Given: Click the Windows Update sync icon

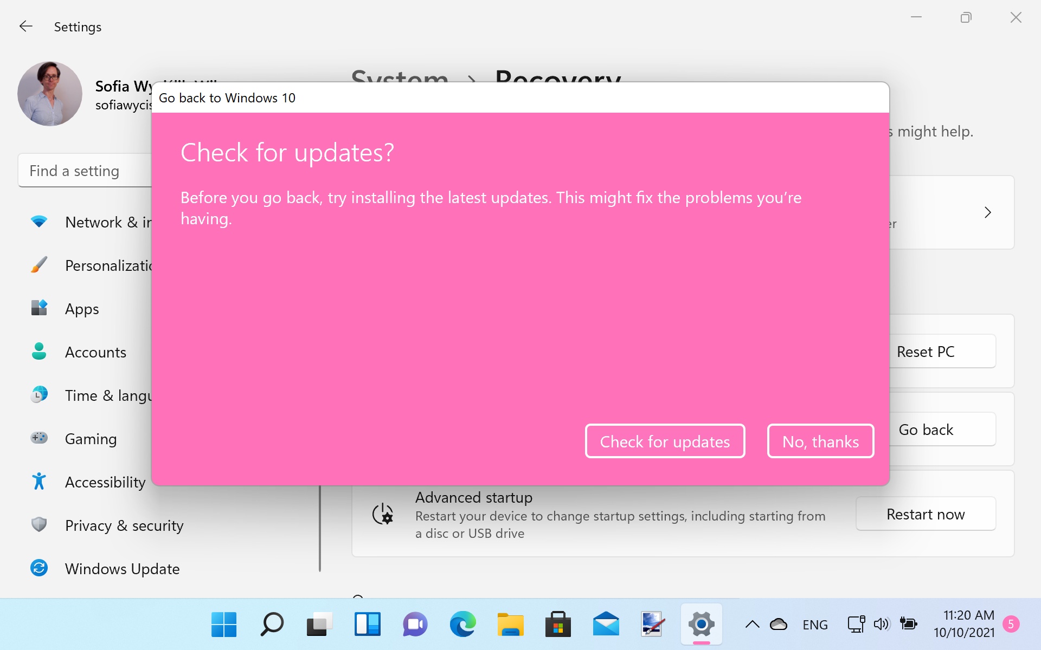Looking at the screenshot, I should click(x=39, y=568).
